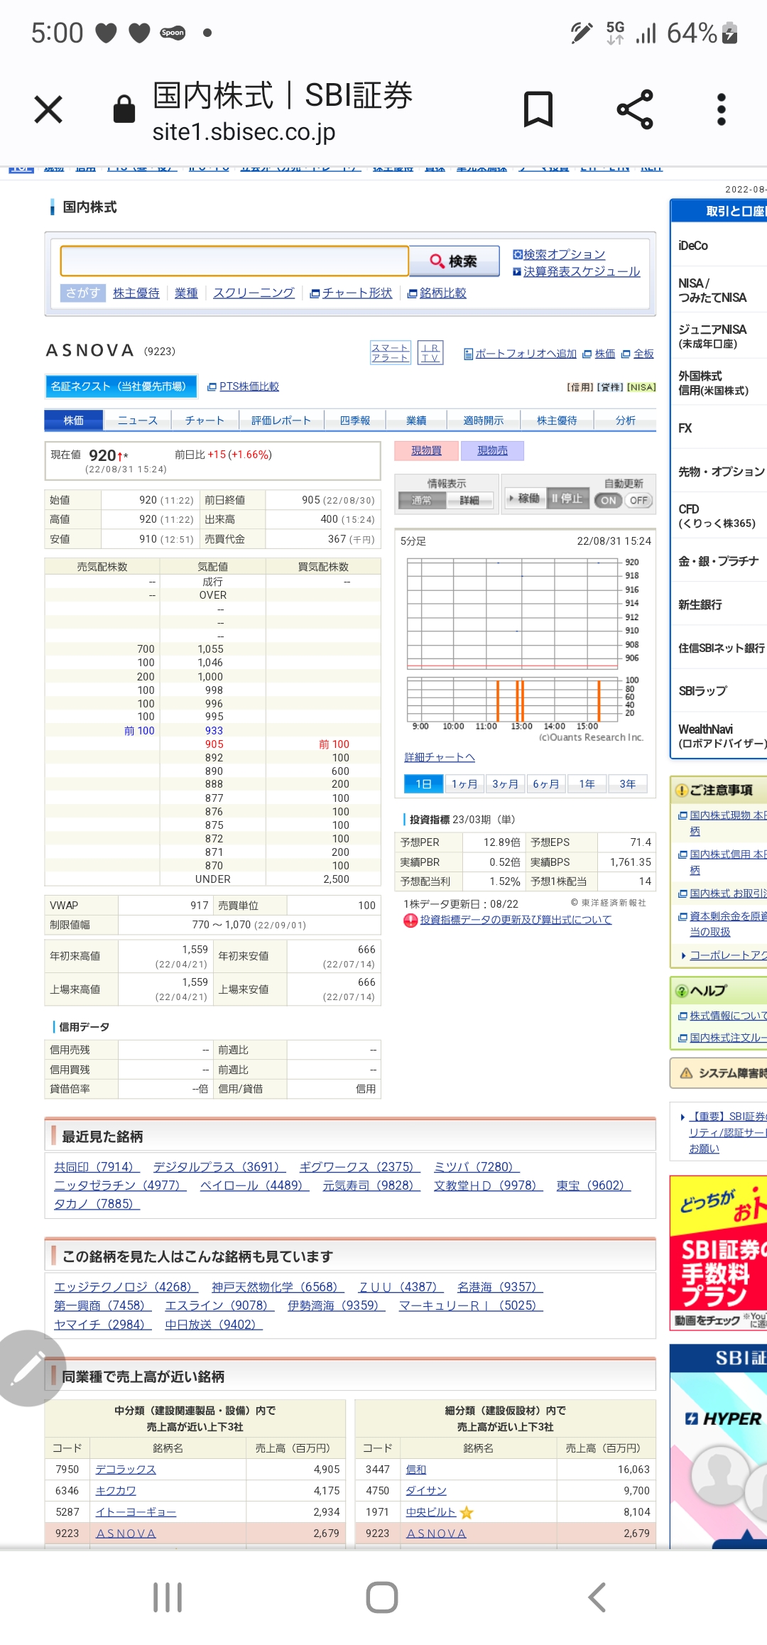The height and width of the screenshot is (1645, 767).
Task: Select the 停止 stop button
Action: 568,499
